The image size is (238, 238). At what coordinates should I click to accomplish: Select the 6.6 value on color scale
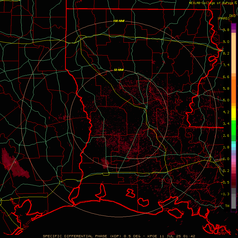(x=226, y=77)
